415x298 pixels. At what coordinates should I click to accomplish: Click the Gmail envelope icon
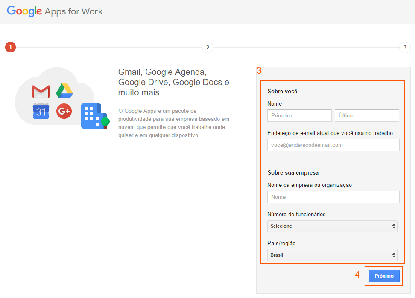(x=41, y=92)
